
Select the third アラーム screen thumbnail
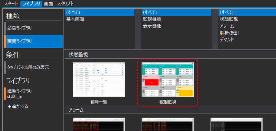[x=237, y=124]
